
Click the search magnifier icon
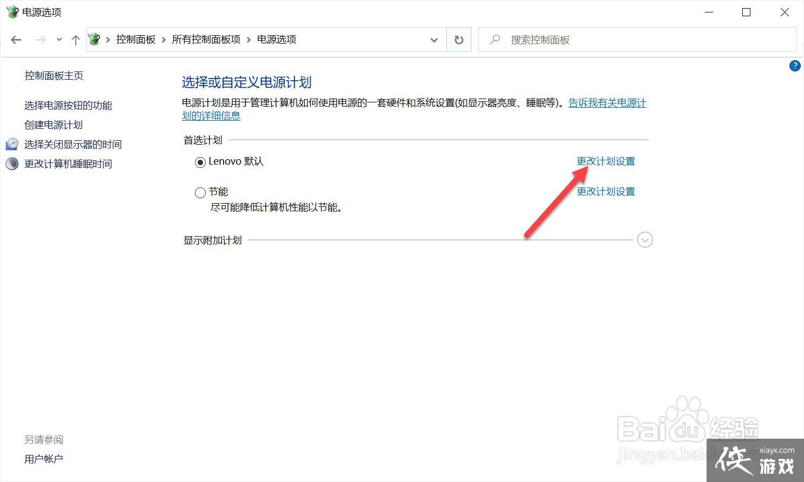495,40
